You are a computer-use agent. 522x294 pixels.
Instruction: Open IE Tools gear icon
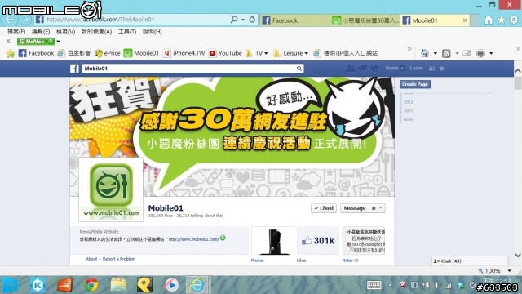pyautogui.click(x=514, y=20)
